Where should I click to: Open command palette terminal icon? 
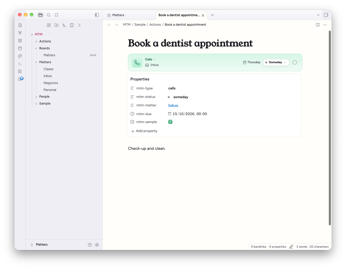tap(20, 64)
